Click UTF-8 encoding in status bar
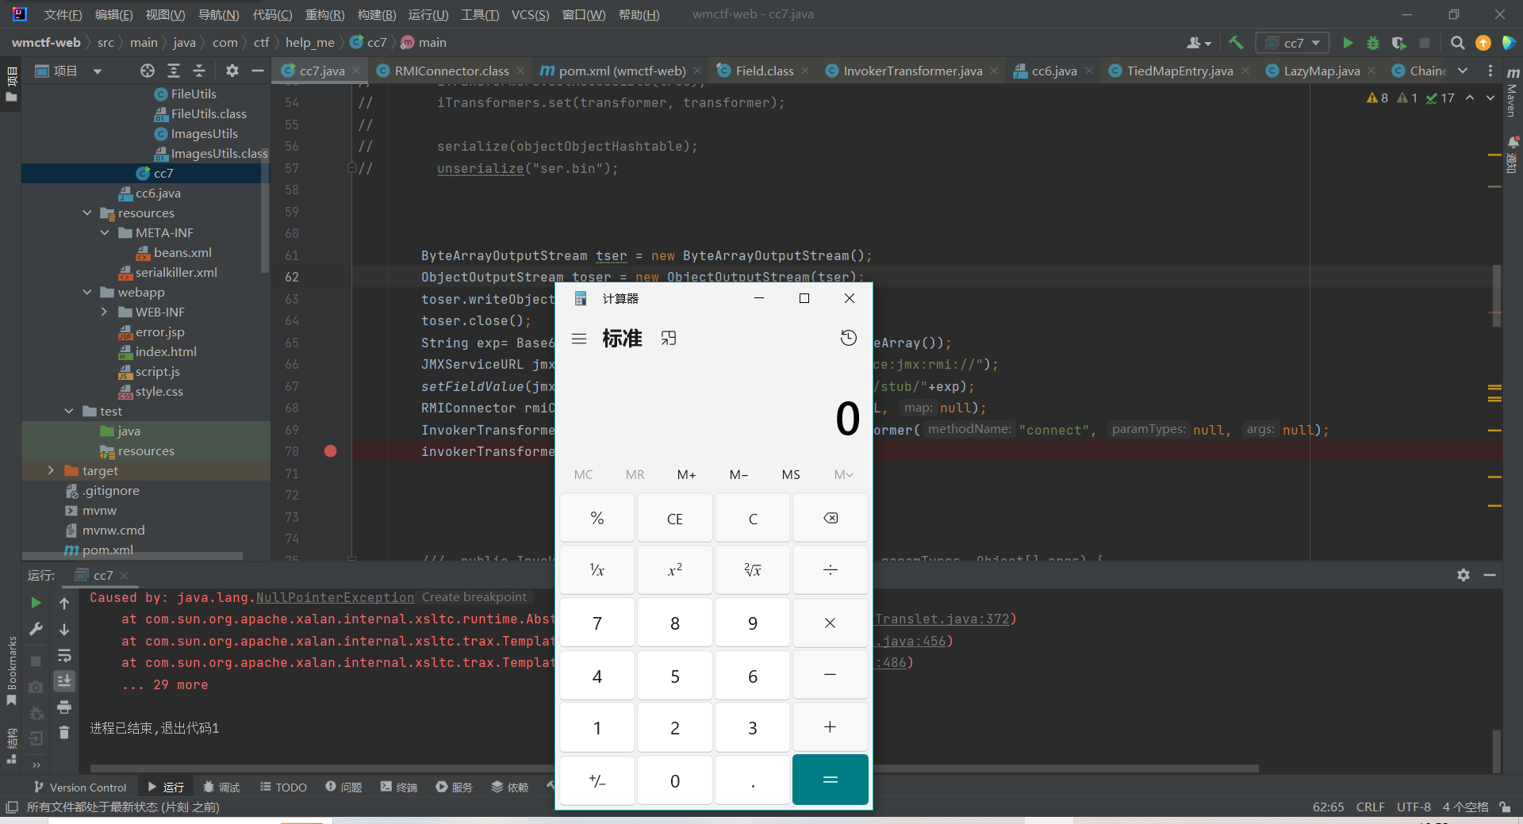Viewport: 1523px width, 824px height. (1414, 807)
